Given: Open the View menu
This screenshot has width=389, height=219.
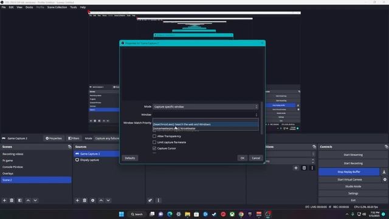Looking at the screenshot, I should (19, 7).
